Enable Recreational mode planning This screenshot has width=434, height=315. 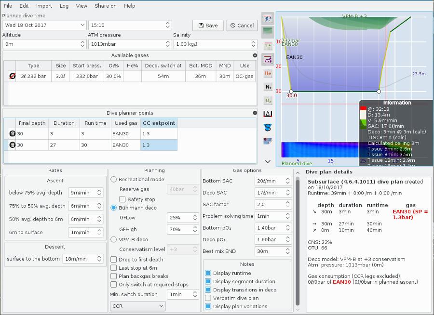114,179
